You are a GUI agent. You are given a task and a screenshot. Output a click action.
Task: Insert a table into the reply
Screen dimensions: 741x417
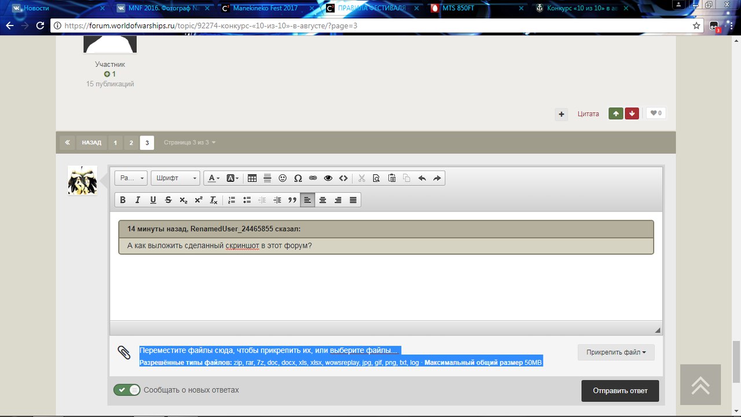(252, 178)
